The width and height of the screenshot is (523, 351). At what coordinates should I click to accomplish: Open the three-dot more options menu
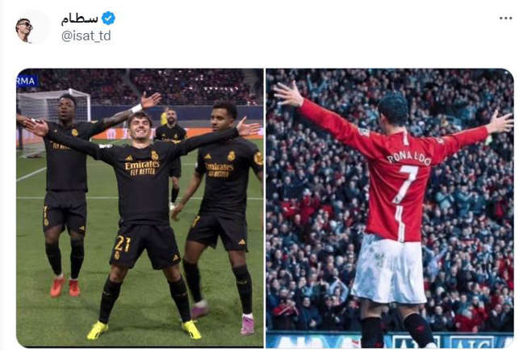click(x=506, y=19)
